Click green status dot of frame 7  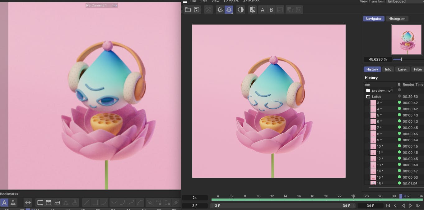(399, 127)
